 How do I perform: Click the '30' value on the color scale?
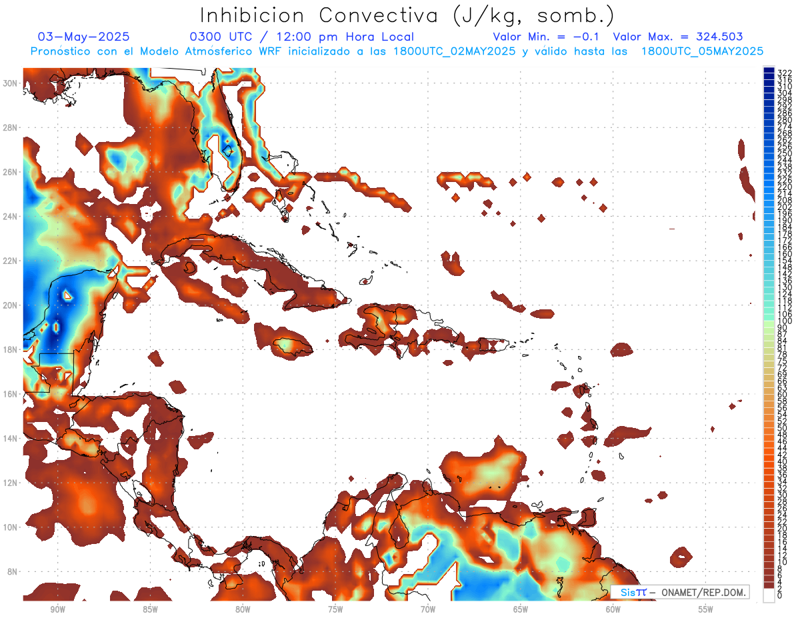click(x=783, y=495)
